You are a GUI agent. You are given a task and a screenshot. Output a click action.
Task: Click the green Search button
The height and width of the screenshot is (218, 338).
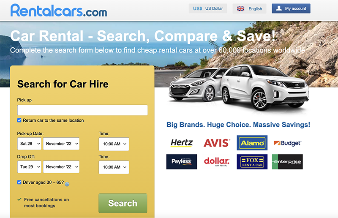coord(123,203)
